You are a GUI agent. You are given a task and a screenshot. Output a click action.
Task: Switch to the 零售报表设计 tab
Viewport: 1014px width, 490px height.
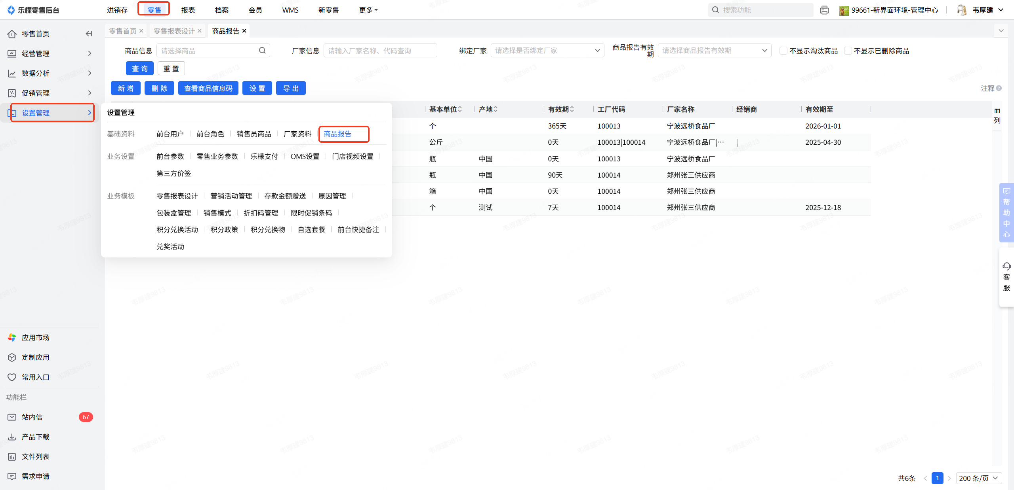(x=174, y=31)
